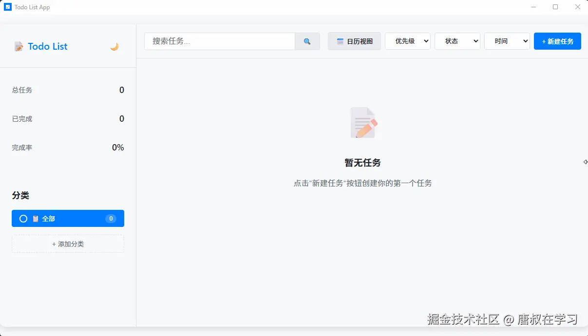Click the 总任务 statistic row

click(68, 90)
